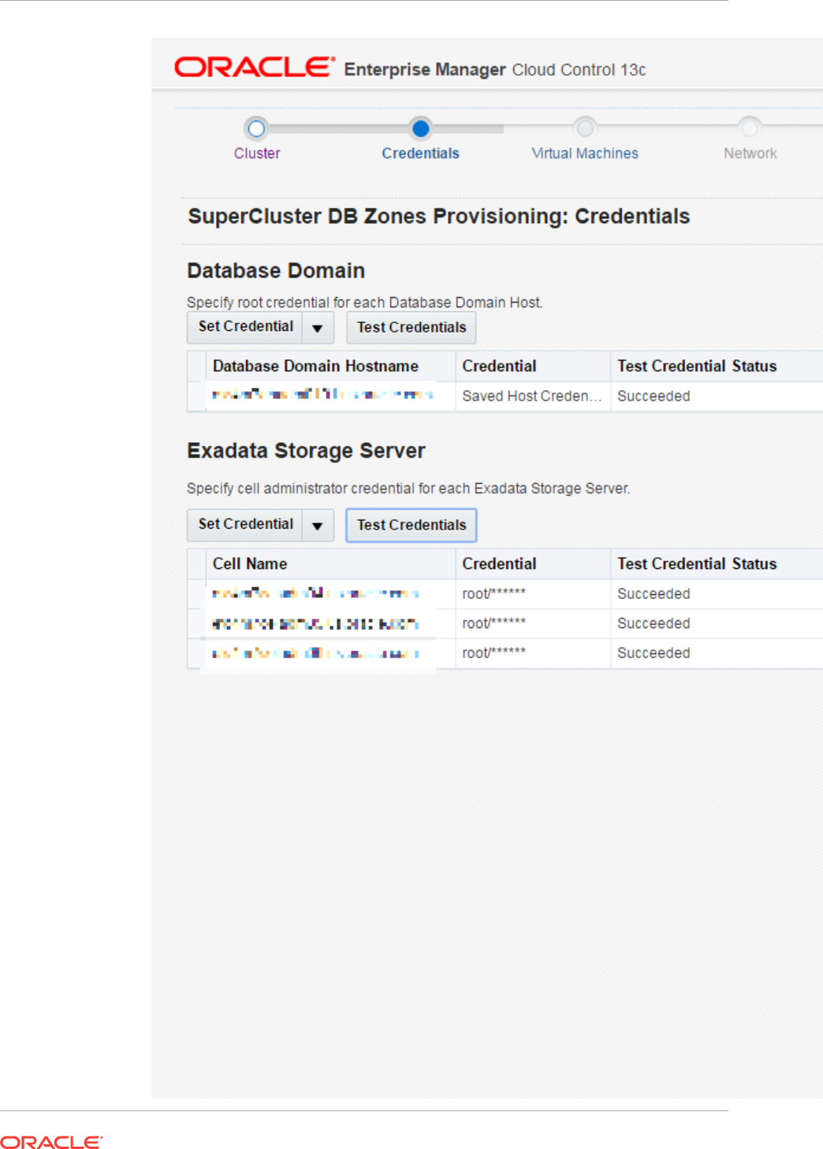Screen dimensions: 823x1149
Task: Click the Database Domain Hostname column header
Action: click(315, 366)
